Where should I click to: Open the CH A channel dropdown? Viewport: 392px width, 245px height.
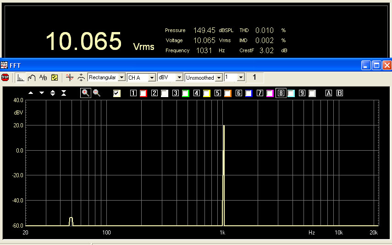[151, 77]
